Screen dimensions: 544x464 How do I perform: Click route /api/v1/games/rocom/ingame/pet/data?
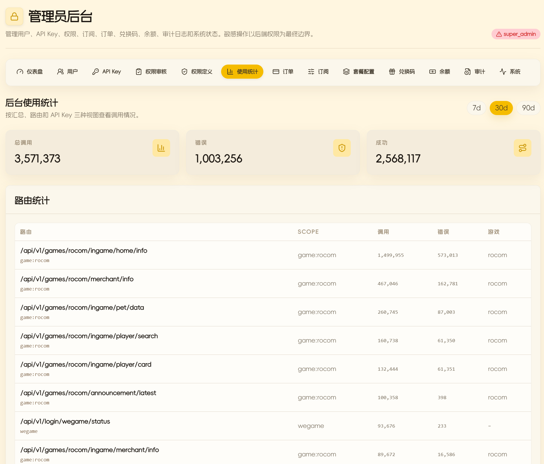82,308
